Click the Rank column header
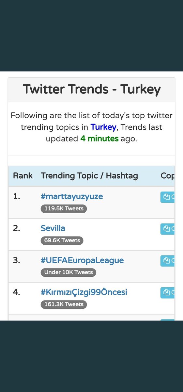This screenshot has height=392, width=183. click(23, 176)
